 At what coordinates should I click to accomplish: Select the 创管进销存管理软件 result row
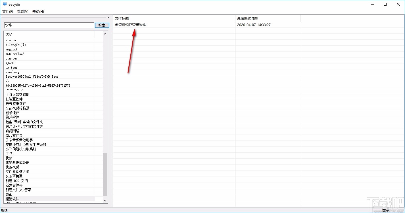pyautogui.click(x=130, y=25)
